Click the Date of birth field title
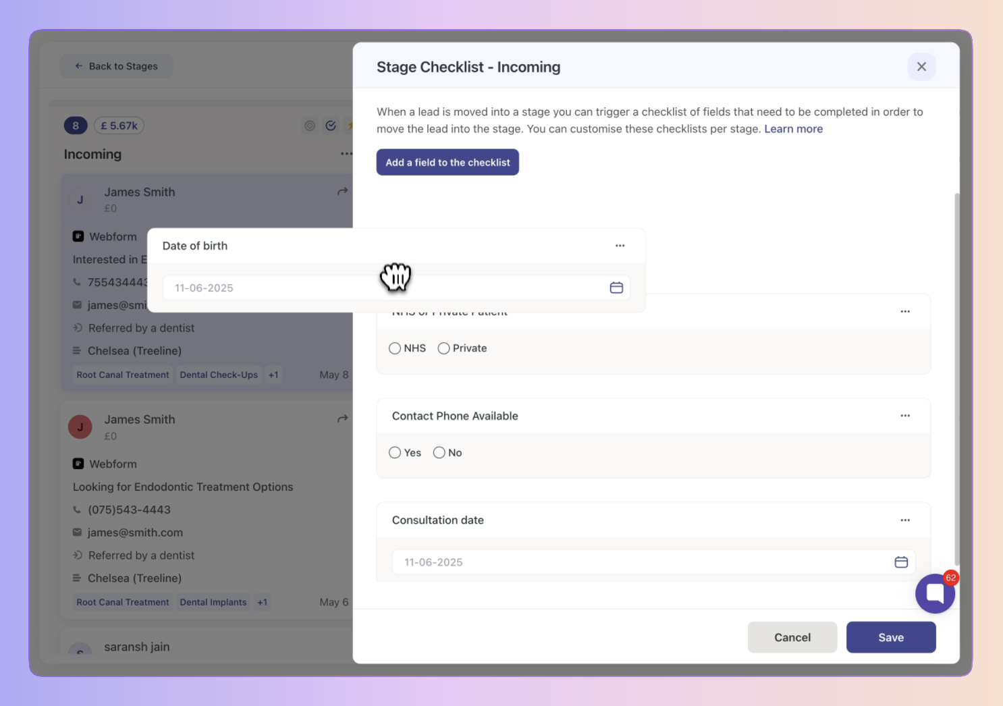The width and height of the screenshot is (1003, 706). (195, 246)
